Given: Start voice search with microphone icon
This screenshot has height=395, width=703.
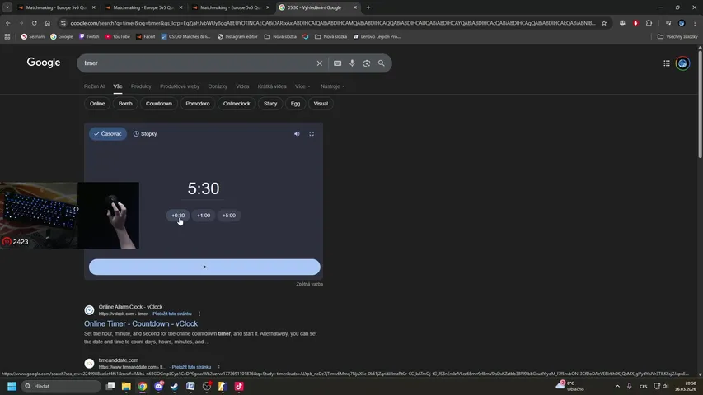Looking at the screenshot, I should pos(353,63).
